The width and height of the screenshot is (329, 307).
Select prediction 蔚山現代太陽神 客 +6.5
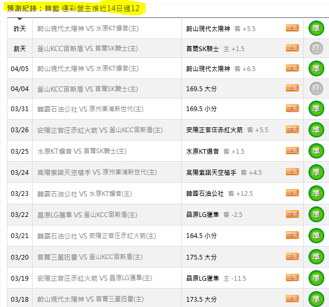(x=221, y=69)
